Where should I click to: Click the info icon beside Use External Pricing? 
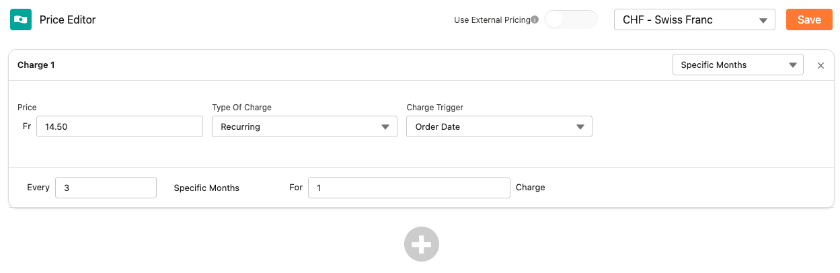(x=535, y=19)
